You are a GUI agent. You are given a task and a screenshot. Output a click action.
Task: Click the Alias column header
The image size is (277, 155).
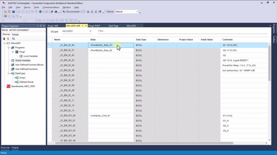(x=111, y=40)
